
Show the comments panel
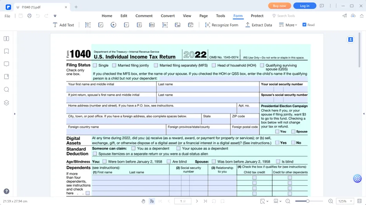(x=7, y=64)
